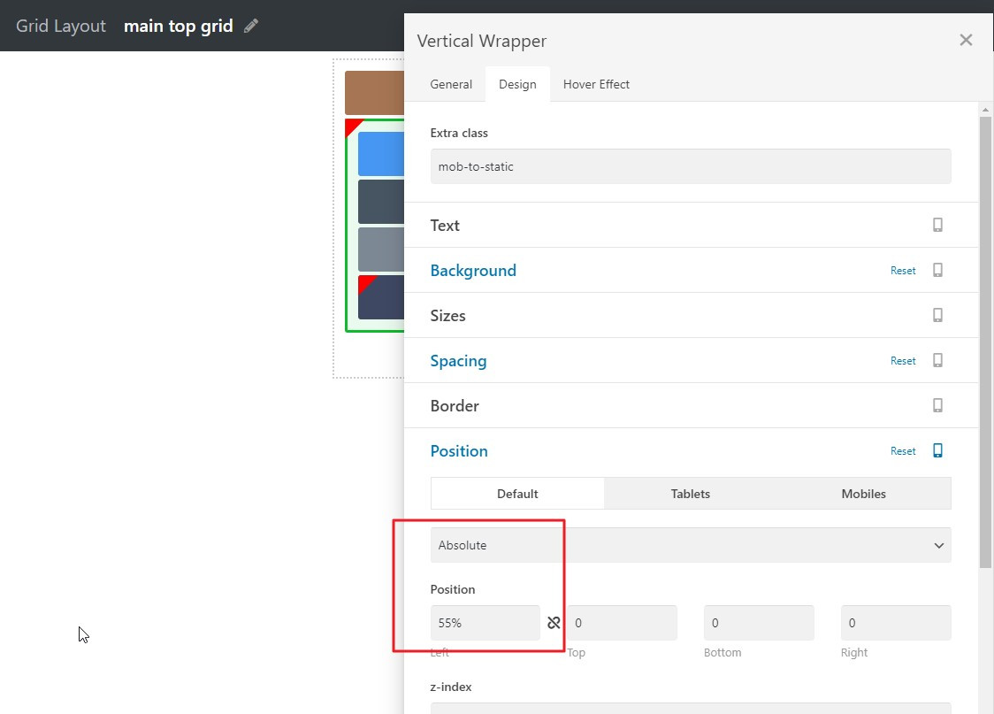
Task: Expand the Spacing section
Action: click(x=458, y=361)
